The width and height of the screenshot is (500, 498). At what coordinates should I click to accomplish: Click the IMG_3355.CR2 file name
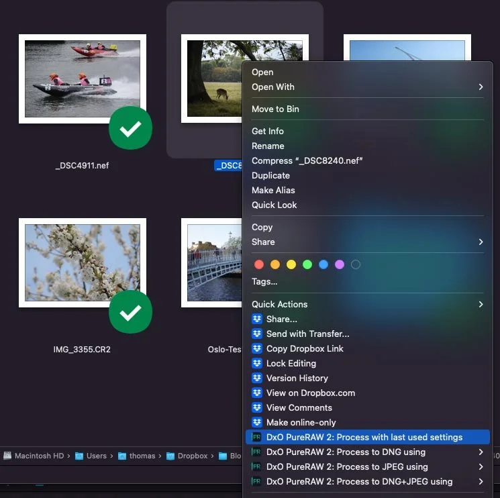click(x=82, y=350)
